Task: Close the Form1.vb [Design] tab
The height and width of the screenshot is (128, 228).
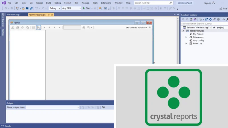Action: pos(52,15)
